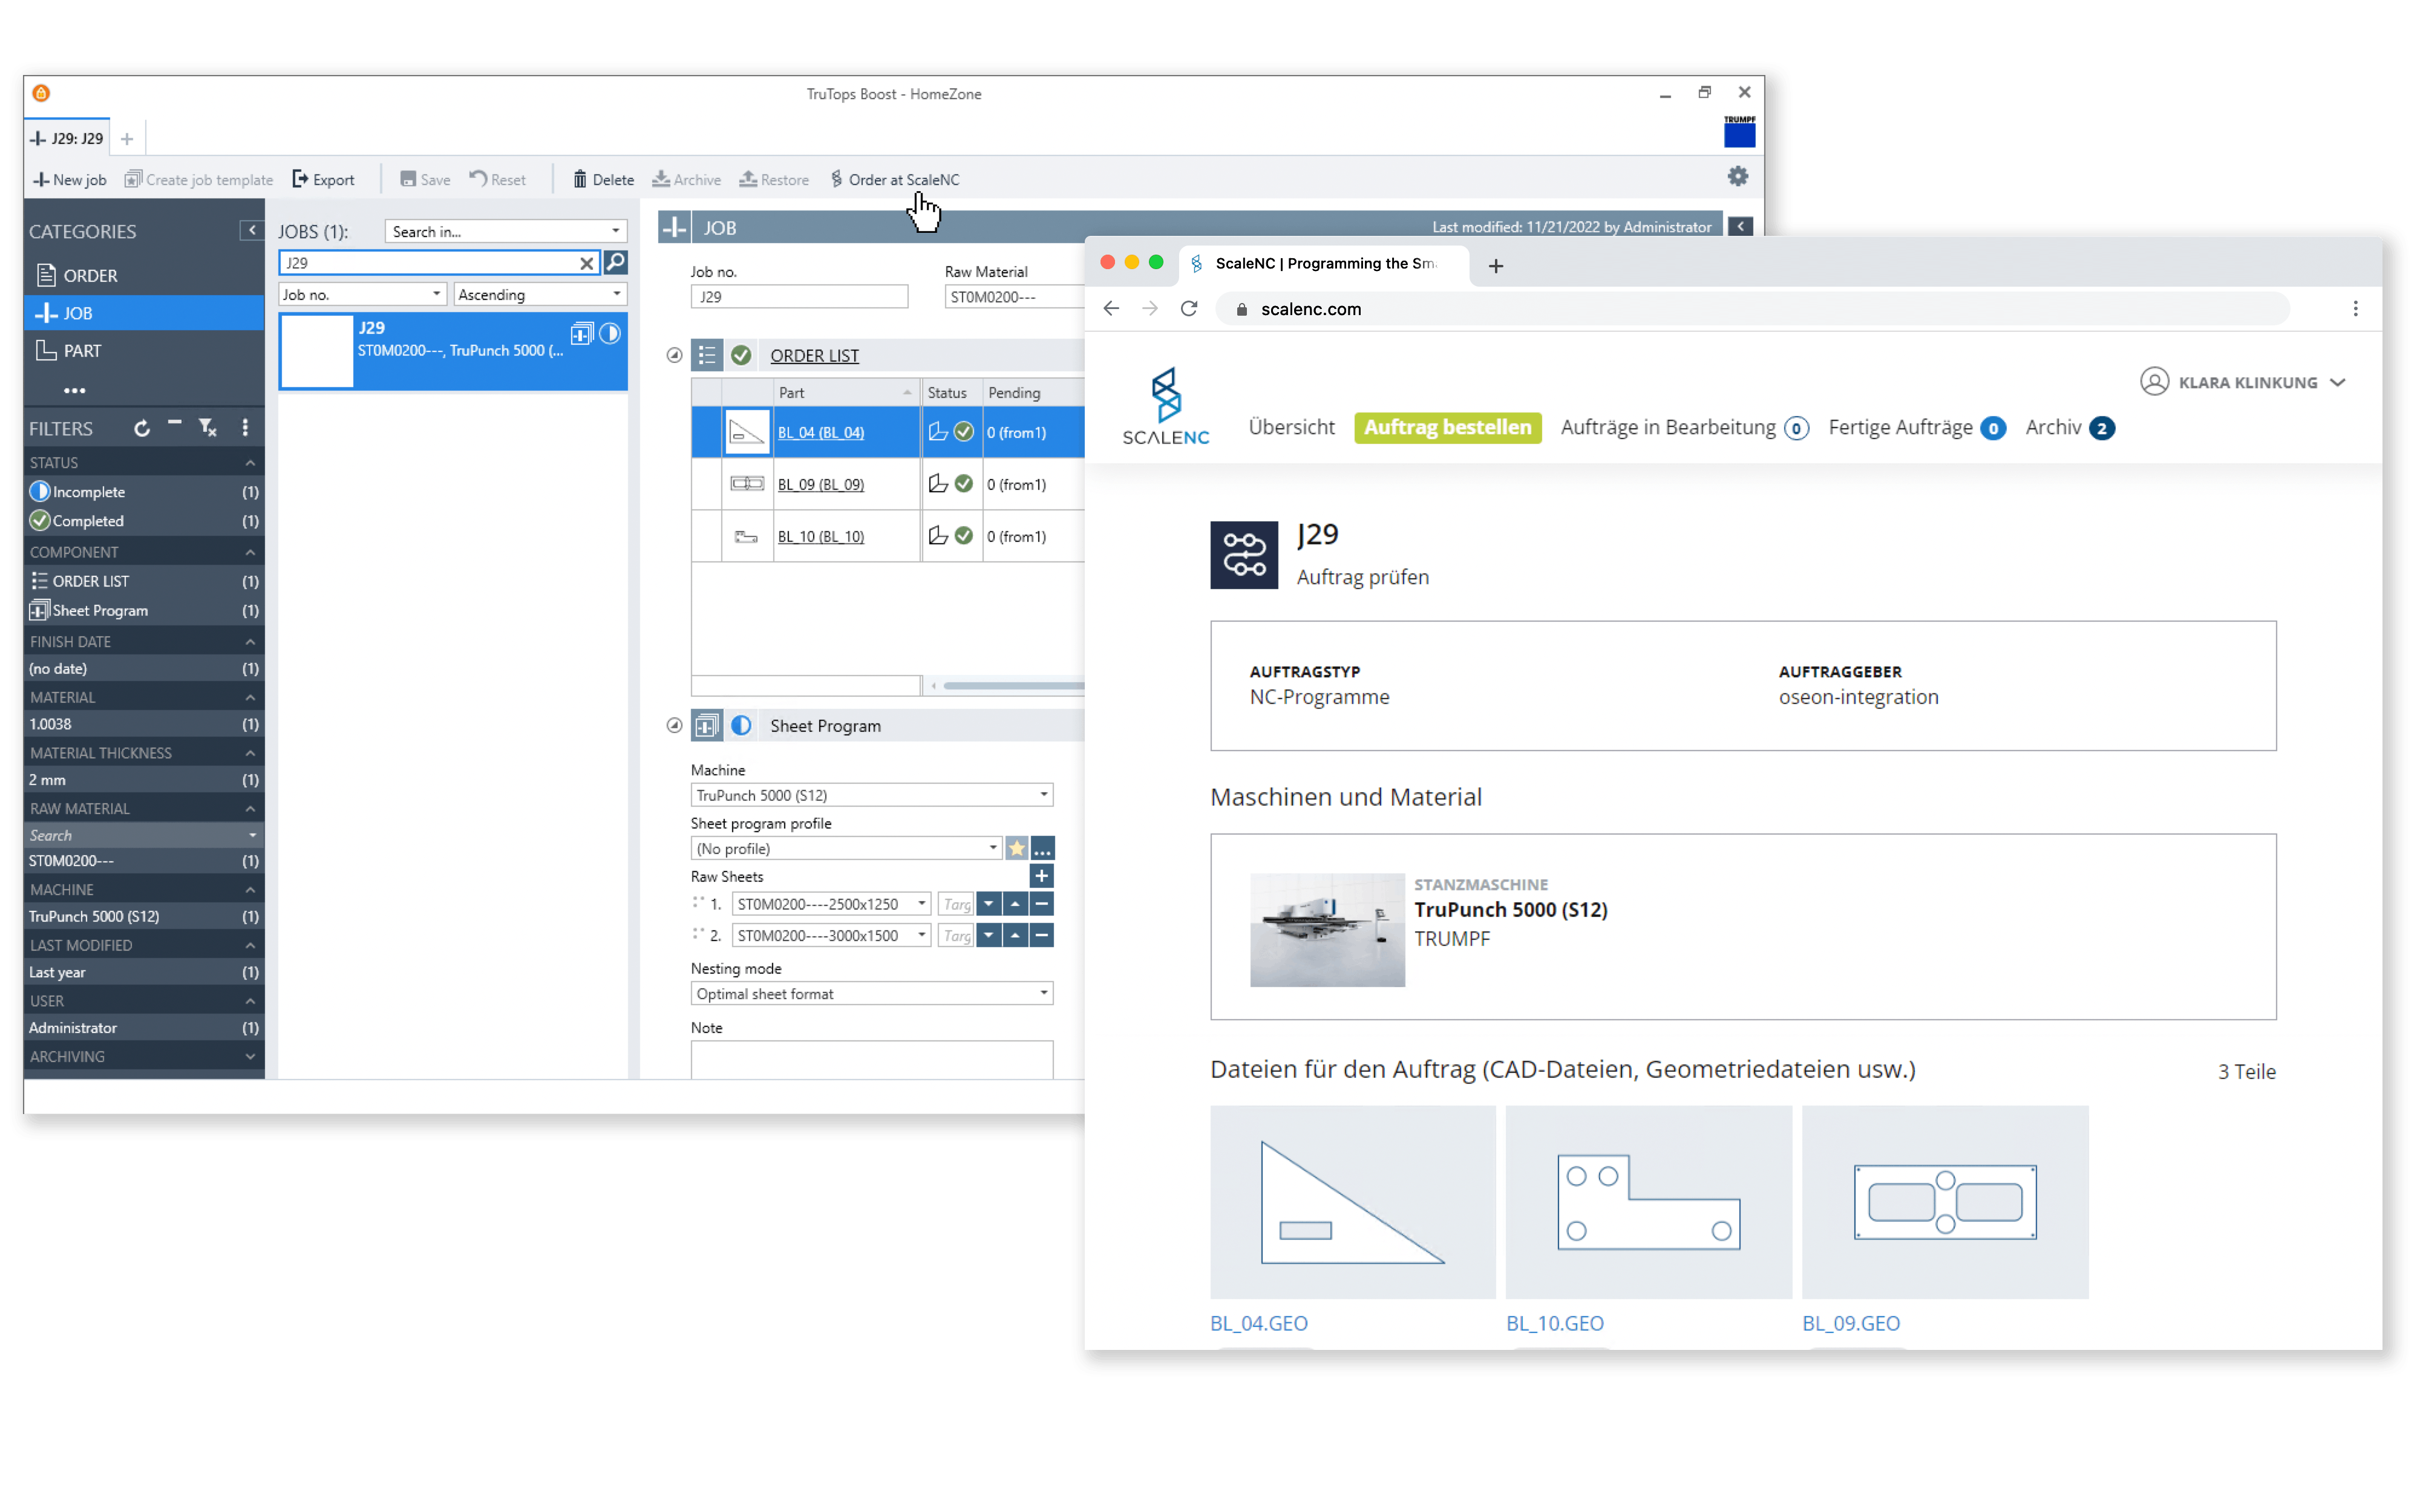Click Archive toolbar button
This screenshot has height=1512, width=2420.
point(686,180)
